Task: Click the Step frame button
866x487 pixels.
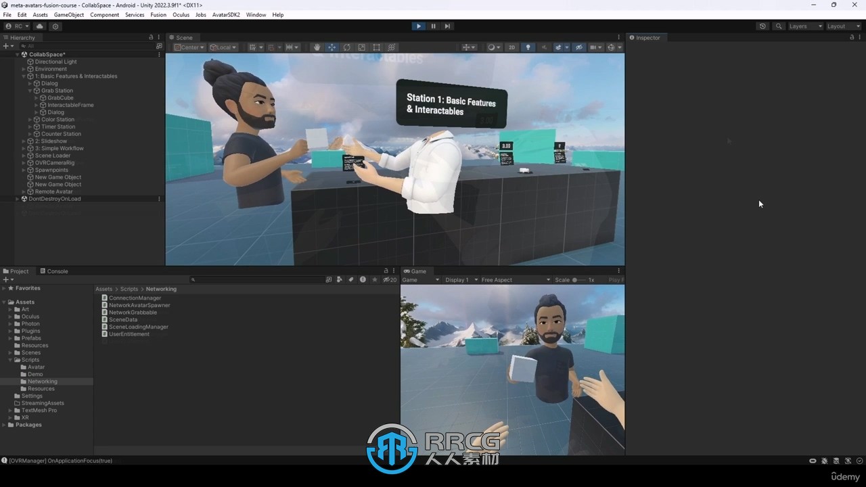Action: click(447, 26)
